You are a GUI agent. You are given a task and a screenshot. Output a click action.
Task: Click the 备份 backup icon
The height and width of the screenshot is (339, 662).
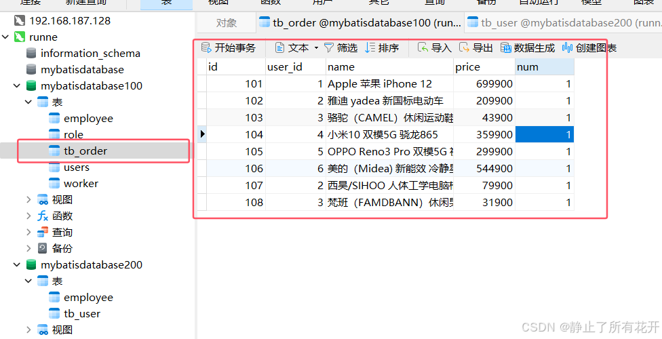tap(42, 249)
